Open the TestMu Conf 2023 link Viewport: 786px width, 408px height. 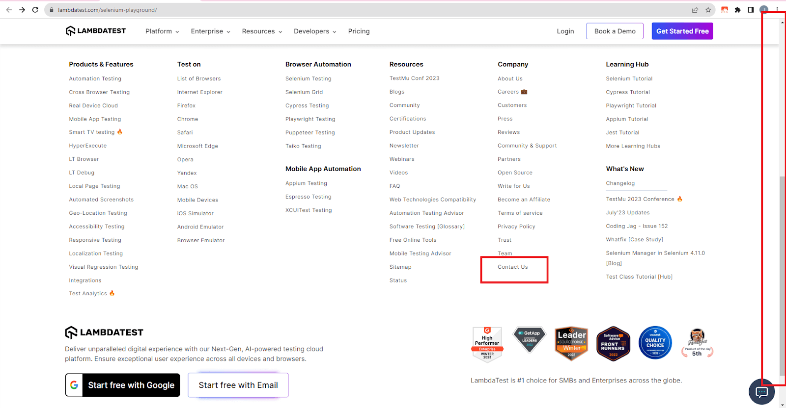[415, 78]
